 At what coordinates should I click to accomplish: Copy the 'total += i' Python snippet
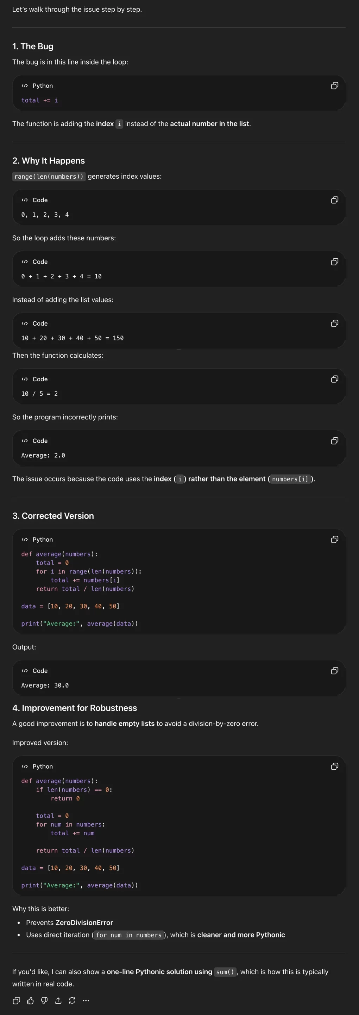334,86
